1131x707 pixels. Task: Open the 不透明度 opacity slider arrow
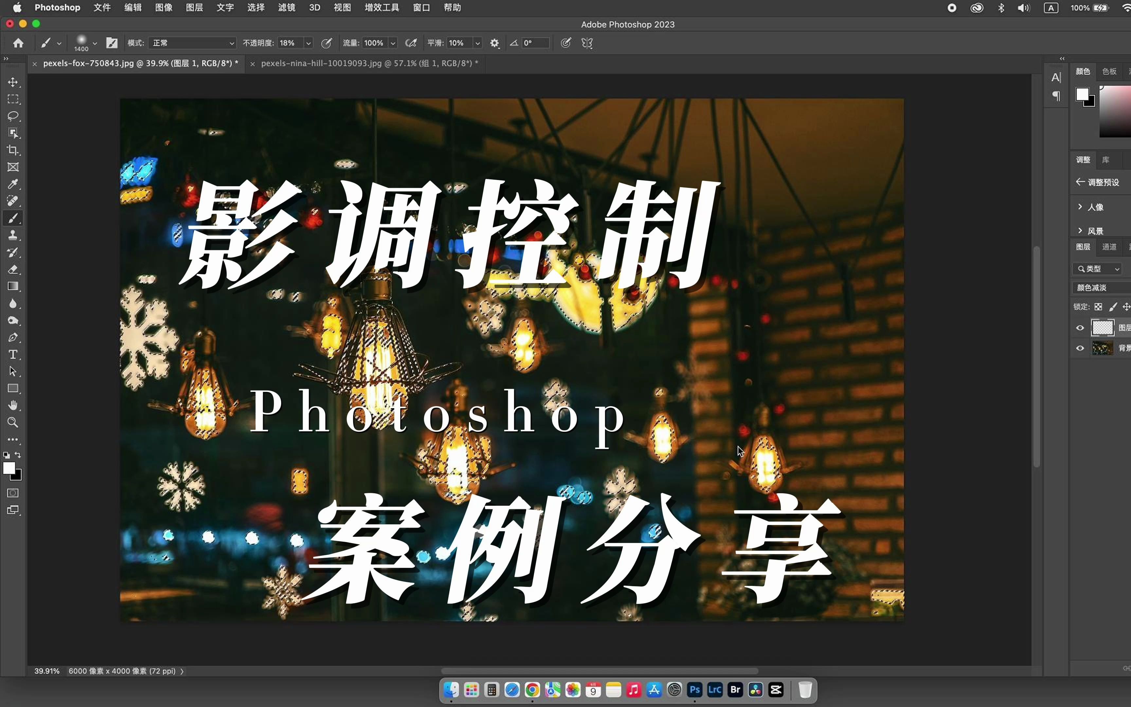click(x=309, y=43)
